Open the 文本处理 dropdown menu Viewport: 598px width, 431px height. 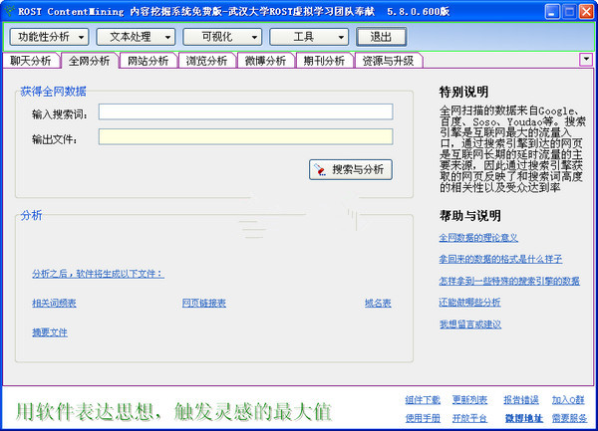(x=136, y=37)
